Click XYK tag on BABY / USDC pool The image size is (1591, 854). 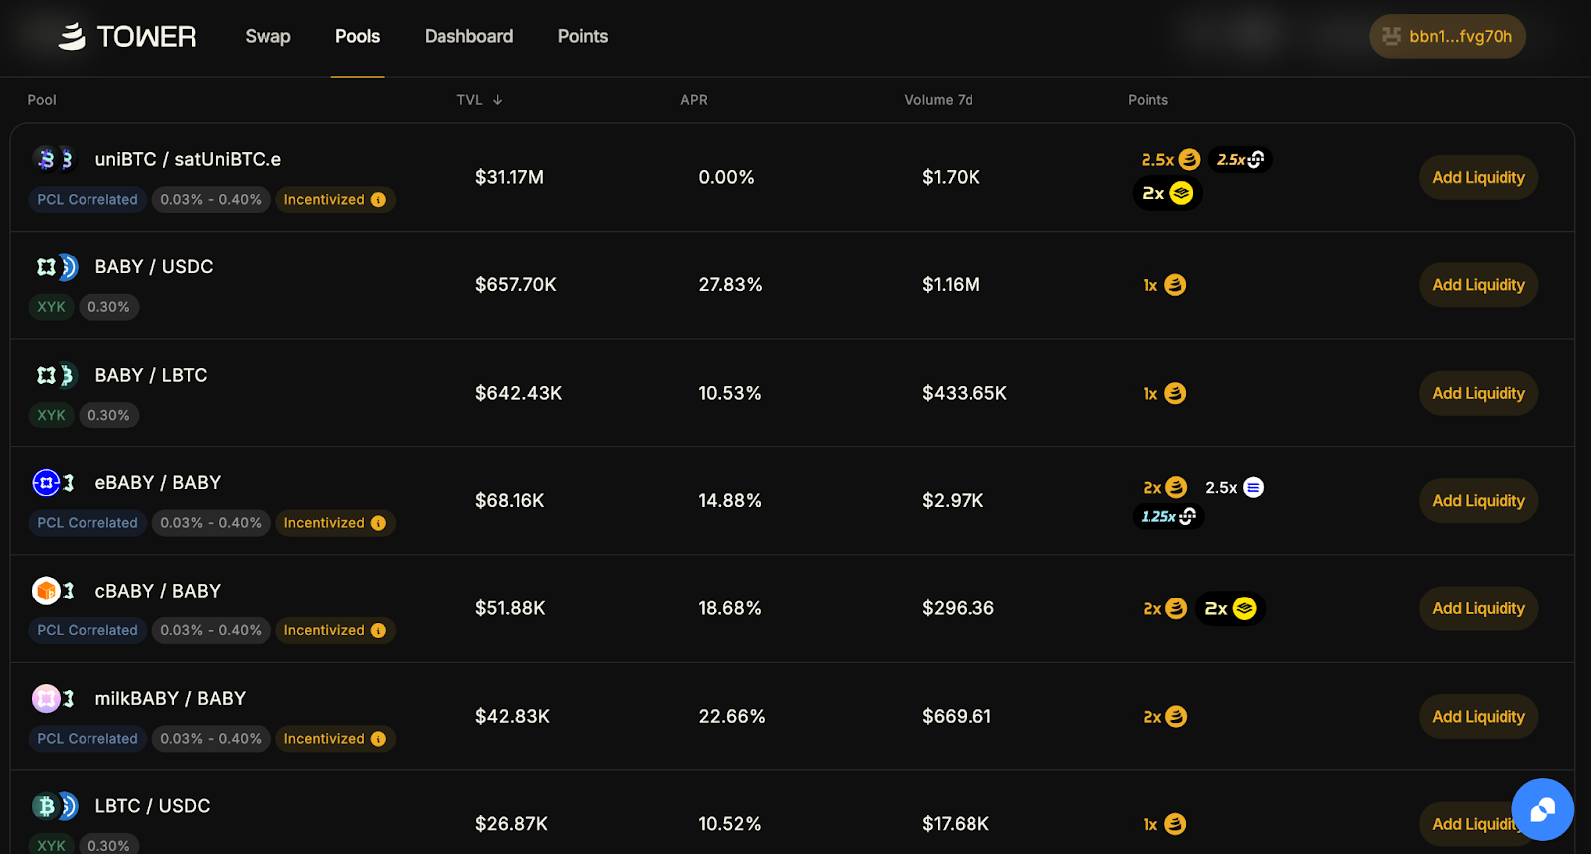pos(51,307)
